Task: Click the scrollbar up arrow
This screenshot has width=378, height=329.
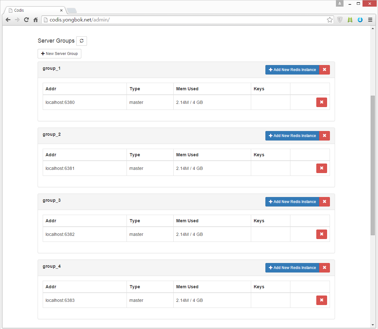Action: (x=373, y=28)
